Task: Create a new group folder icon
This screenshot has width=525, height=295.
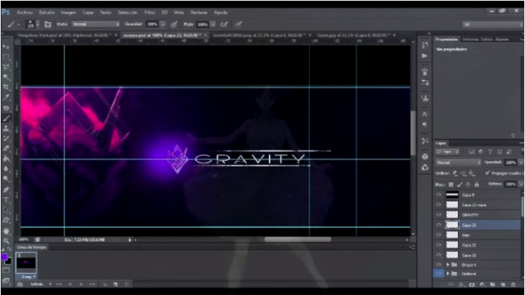Action: pos(492,284)
